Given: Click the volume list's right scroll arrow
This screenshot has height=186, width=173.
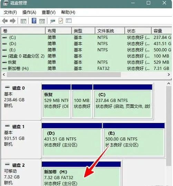Looking at the screenshot, I should pos(169,75).
